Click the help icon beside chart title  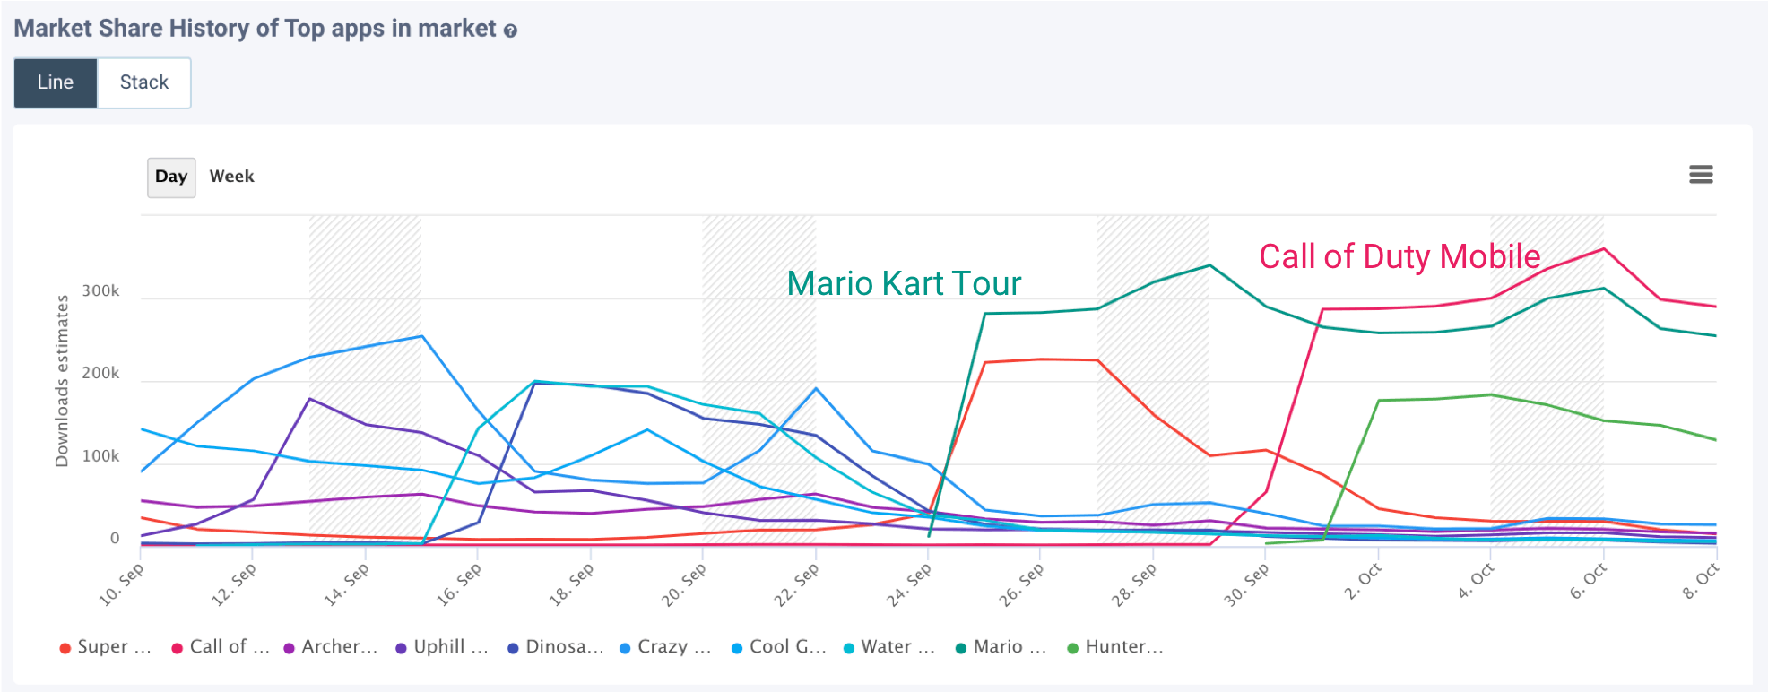click(510, 31)
